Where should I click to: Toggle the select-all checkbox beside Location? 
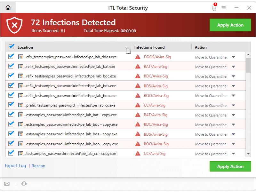point(11,47)
